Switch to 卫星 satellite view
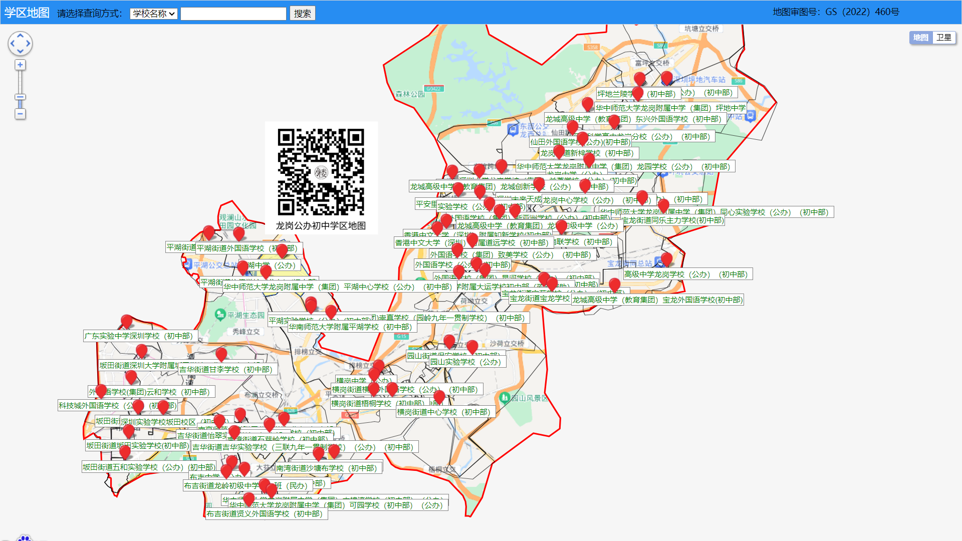This screenshot has height=541, width=962. (x=943, y=38)
